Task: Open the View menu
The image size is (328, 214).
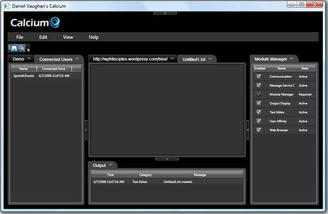Action: (68, 37)
